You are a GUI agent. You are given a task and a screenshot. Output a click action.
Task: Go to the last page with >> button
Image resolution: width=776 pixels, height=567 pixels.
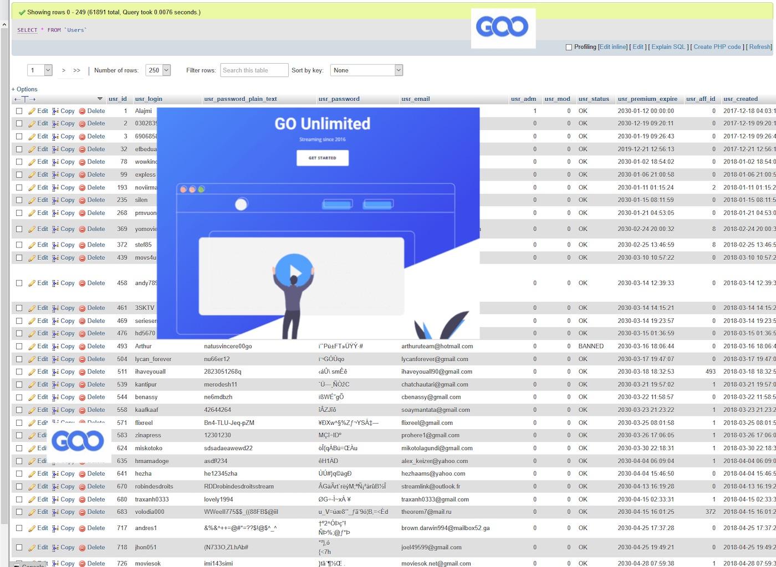76,70
